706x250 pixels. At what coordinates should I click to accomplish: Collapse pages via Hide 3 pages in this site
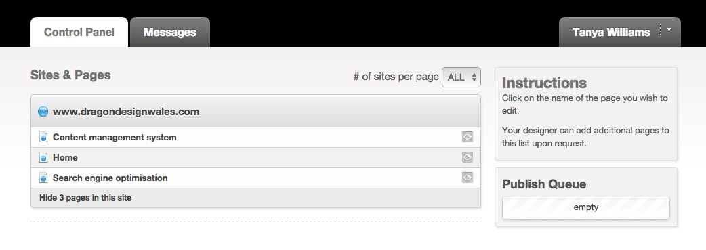[85, 198]
